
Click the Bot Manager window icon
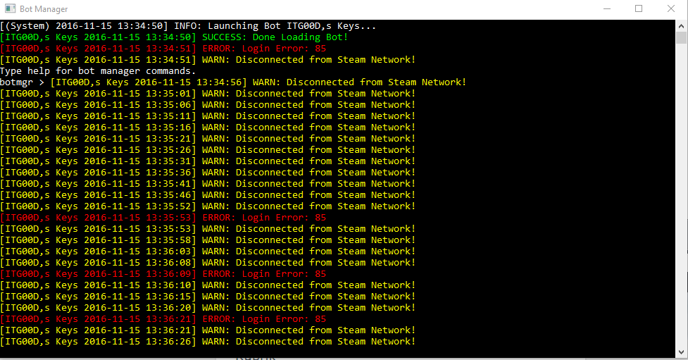pyautogui.click(x=10, y=8)
